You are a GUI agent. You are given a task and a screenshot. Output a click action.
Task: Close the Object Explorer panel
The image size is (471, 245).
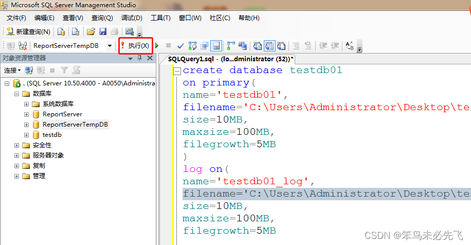(x=150, y=58)
